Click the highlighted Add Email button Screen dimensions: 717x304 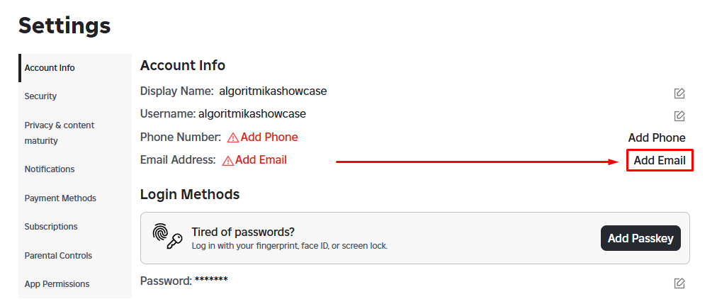coord(660,160)
